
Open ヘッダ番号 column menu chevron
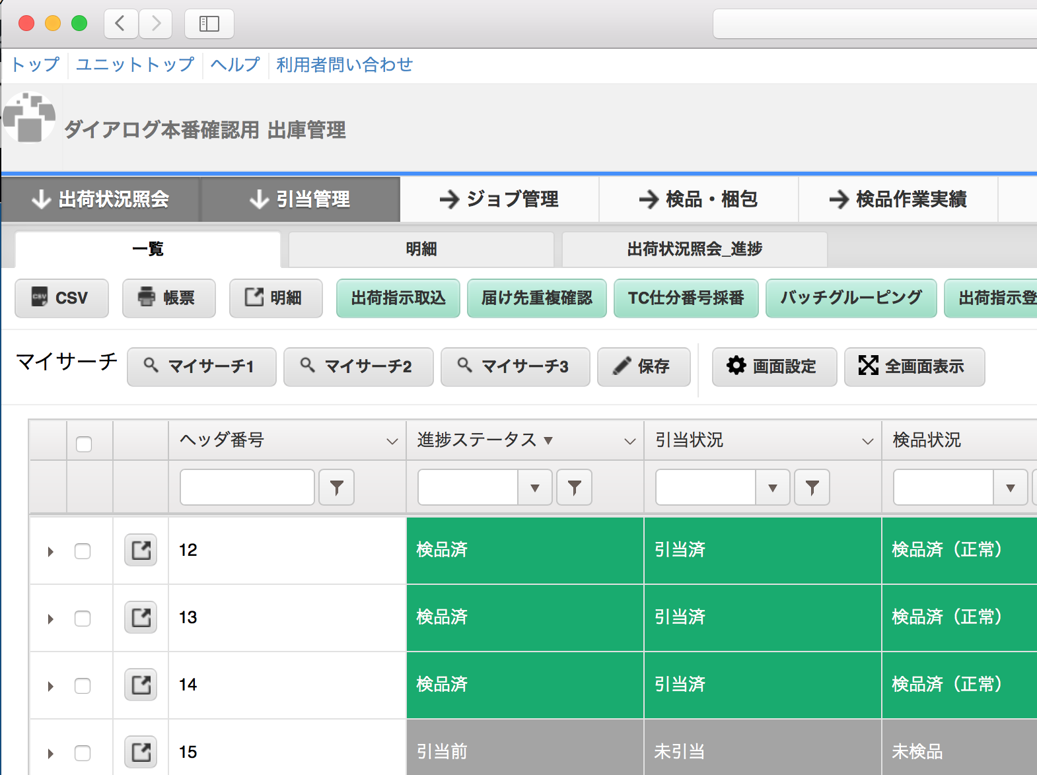pyautogui.click(x=392, y=441)
